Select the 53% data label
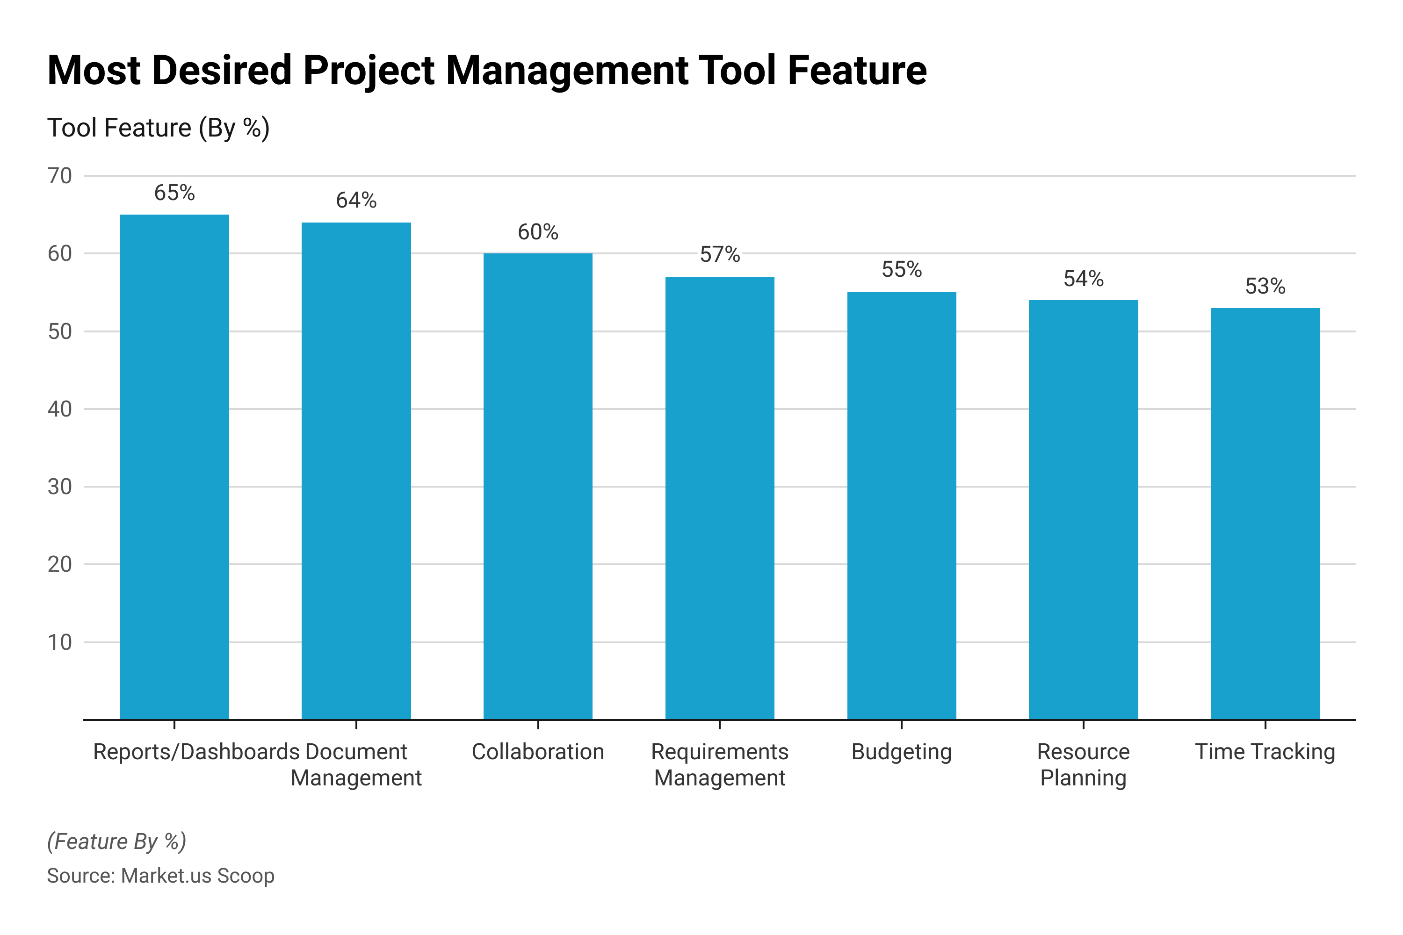 point(1265,286)
